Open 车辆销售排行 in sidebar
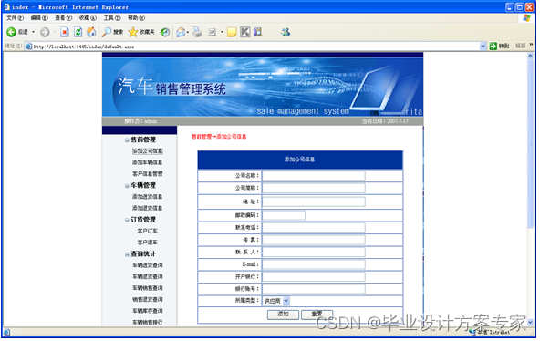 coord(148,323)
